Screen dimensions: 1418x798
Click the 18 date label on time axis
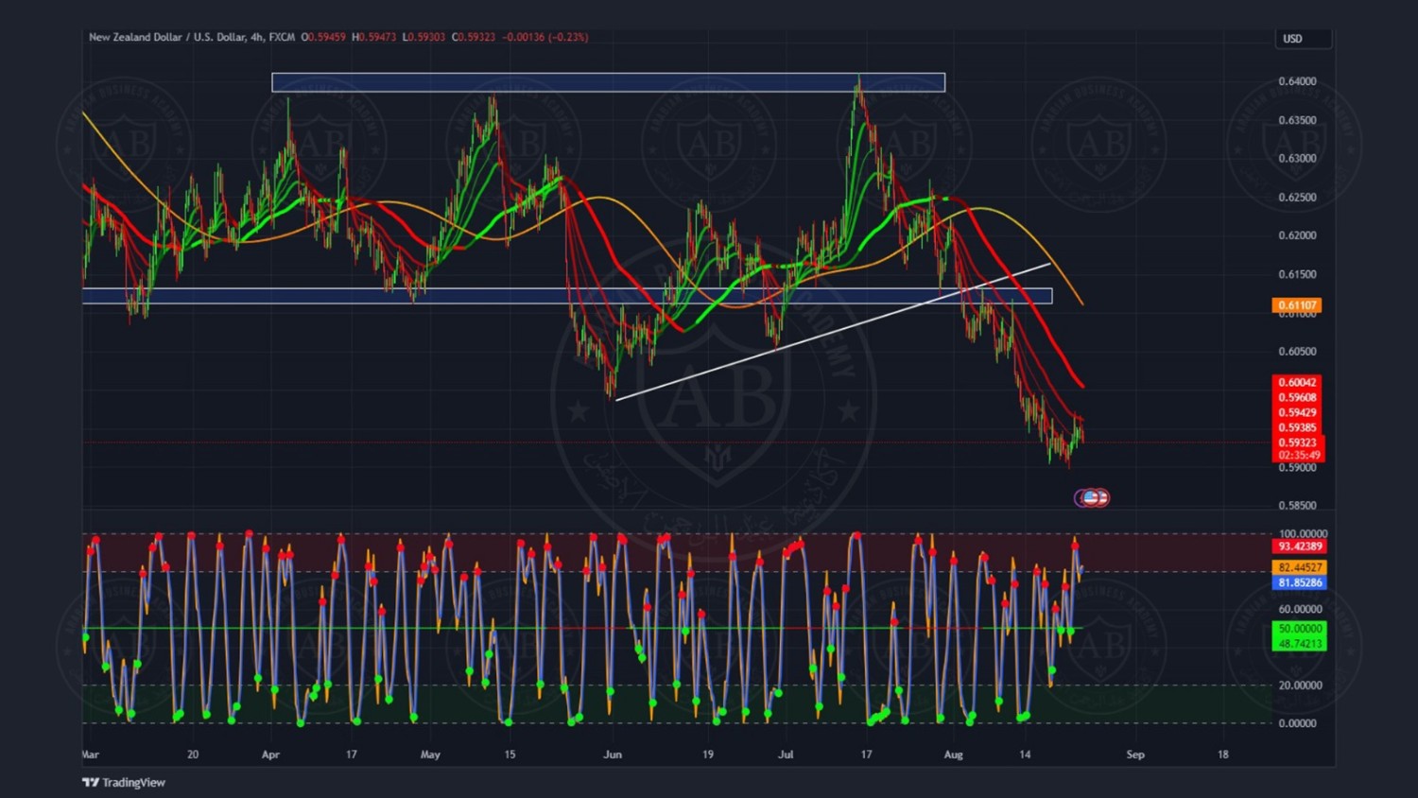click(1223, 755)
